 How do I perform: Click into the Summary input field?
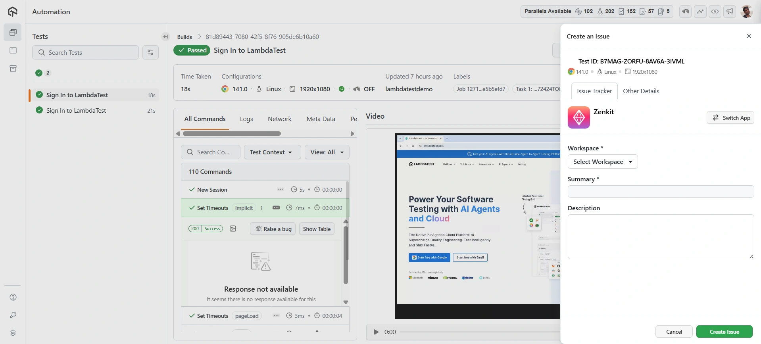[660, 191]
